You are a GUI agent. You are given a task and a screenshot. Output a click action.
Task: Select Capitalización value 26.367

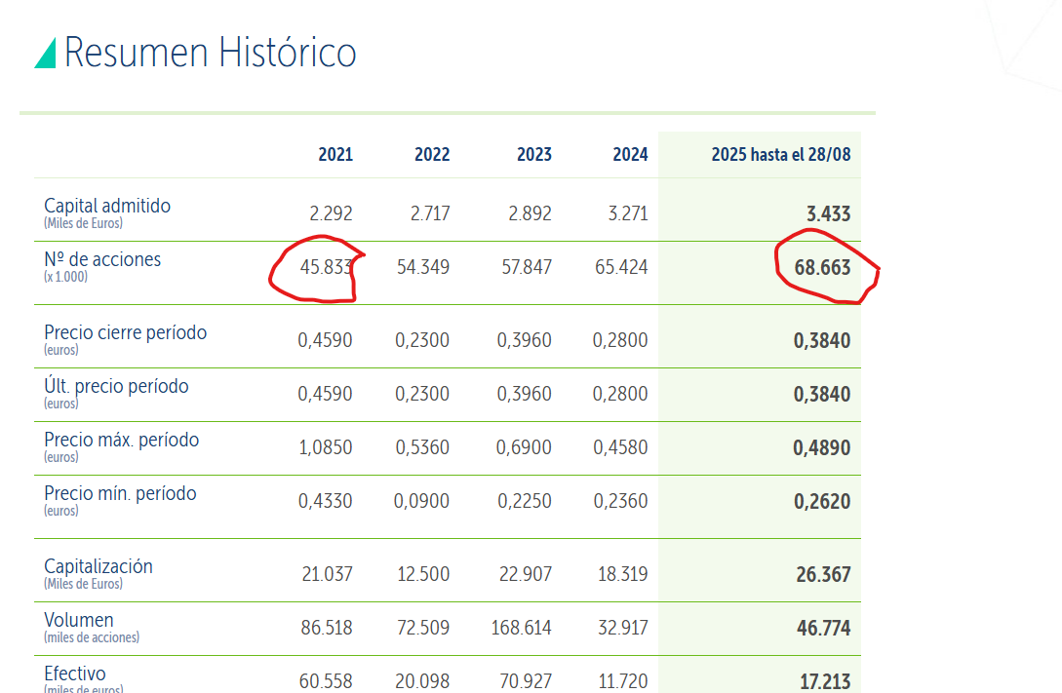click(x=824, y=574)
